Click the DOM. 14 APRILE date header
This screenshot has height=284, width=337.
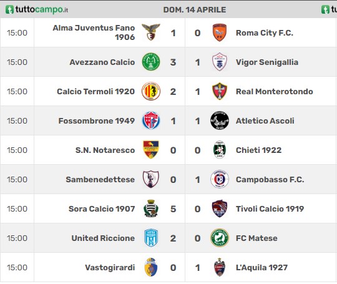click(x=195, y=9)
